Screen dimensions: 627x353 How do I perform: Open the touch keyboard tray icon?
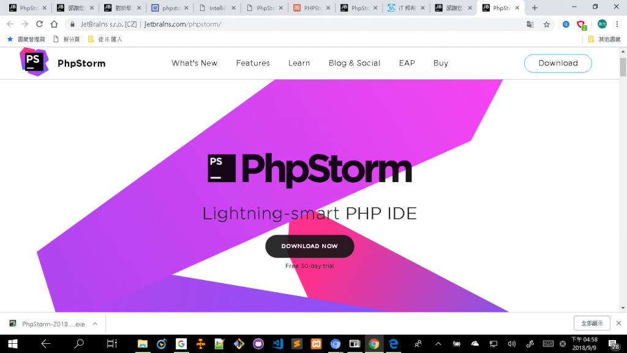(x=548, y=344)
